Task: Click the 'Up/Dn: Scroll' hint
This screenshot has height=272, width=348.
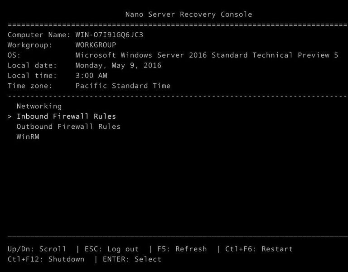Action: point(37,249)
